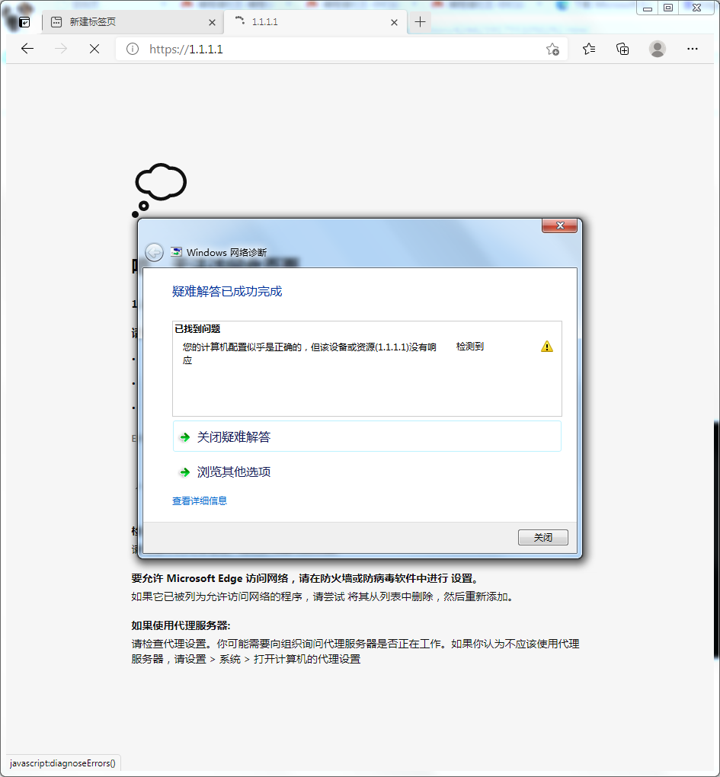
Task: Click back arrow in Windows 网络诊断 dialog
Action: pyautogui.click(x=154, y=252)
